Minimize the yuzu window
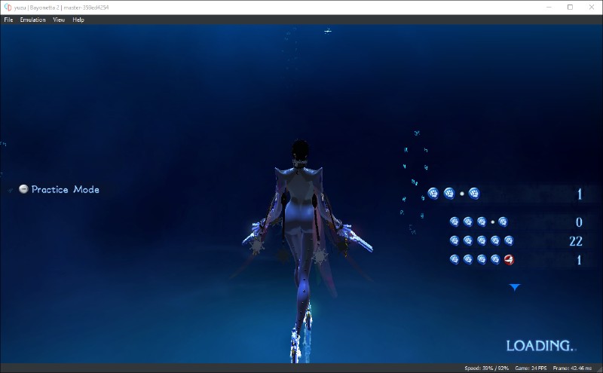 coord(549,8)
